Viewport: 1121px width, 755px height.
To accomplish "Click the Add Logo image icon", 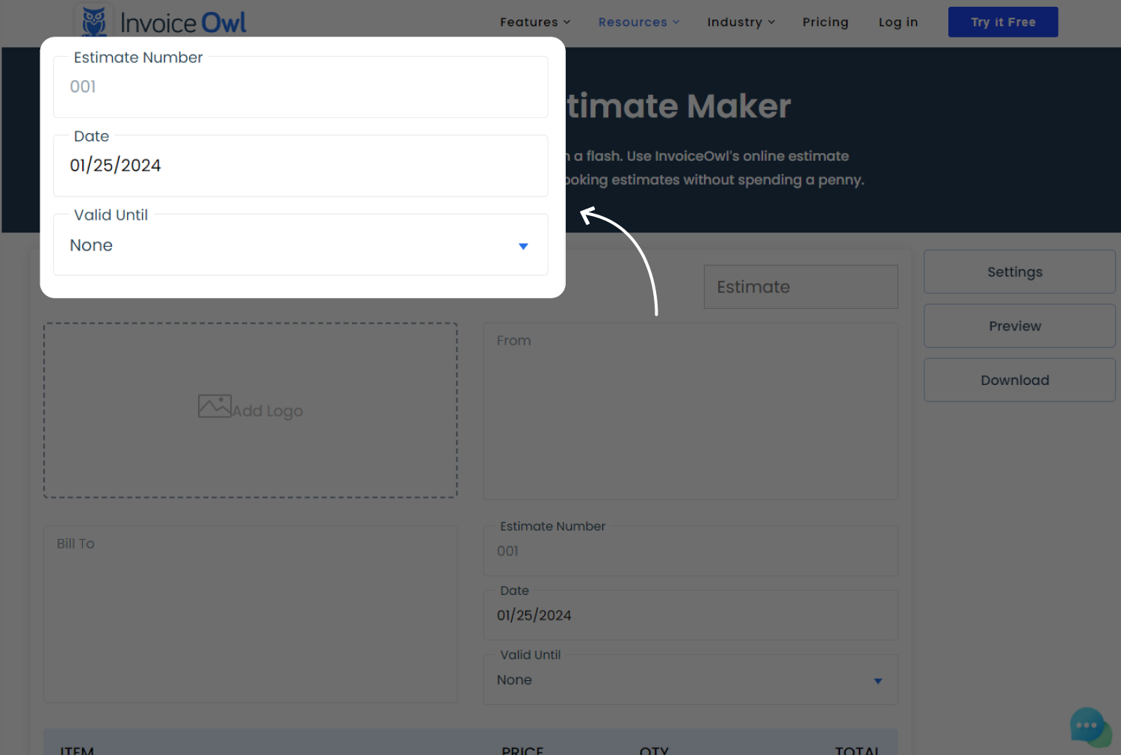I will point(214,406).
